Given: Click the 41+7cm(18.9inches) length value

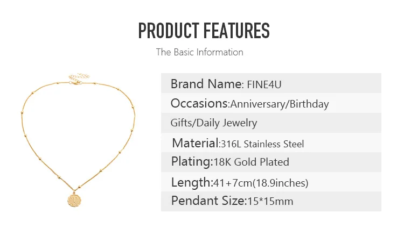Looking at the screenshot, I should (x=261, y=183).
